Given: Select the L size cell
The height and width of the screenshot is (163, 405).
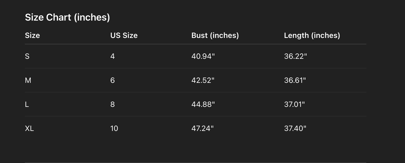Looking at the screenshot, I should [27, 104].
